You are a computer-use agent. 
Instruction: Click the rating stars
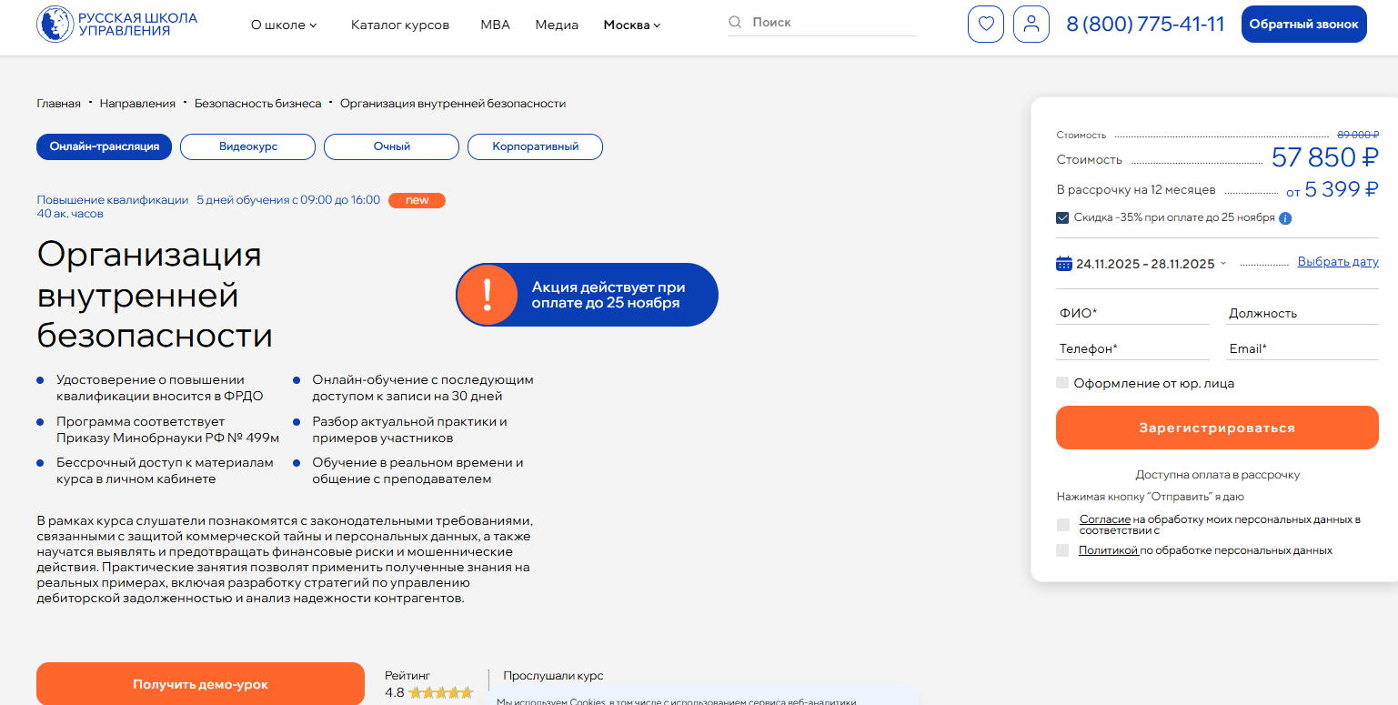pyautogui.click(x=440, y=692)
